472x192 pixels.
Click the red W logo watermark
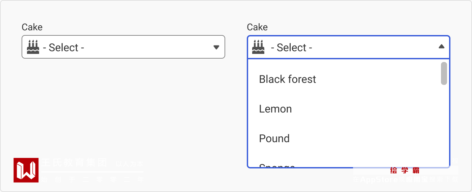pos(26,170)
